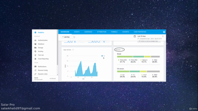Click the green Primo GH6 model bar segment
The height and width of the screenshot is (111, 198).
(125, 57)
